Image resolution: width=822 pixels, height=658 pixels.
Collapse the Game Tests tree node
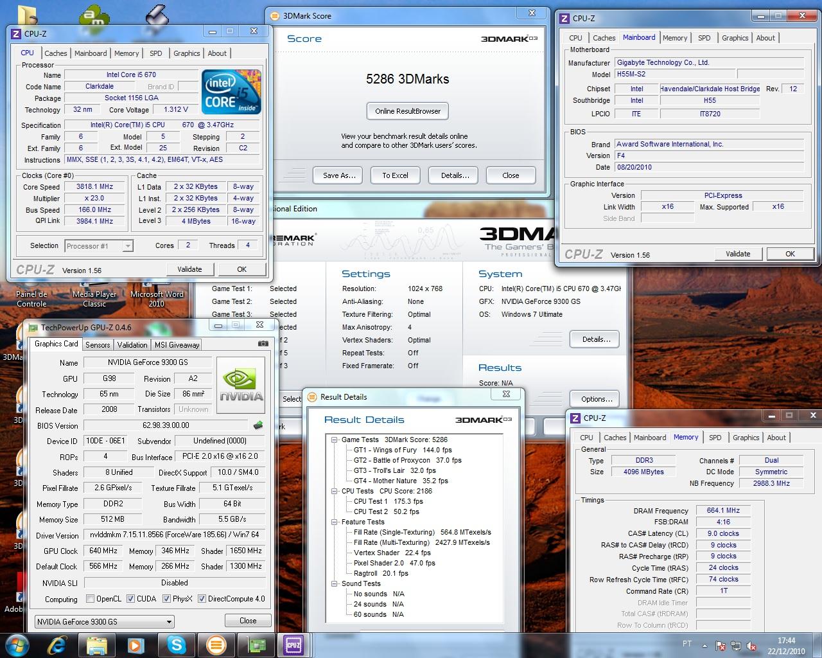(335, 440)
